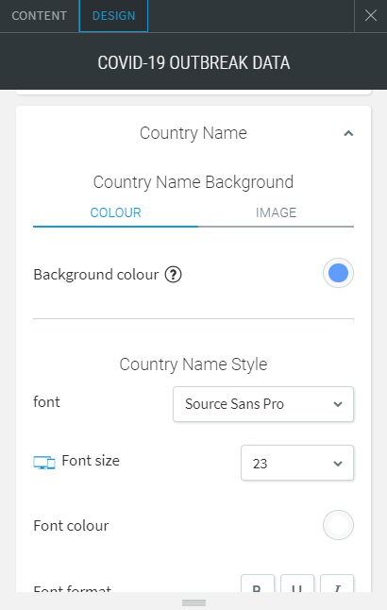
Task: Click the panel resize handle at bottom
Action: pos(193,602)
